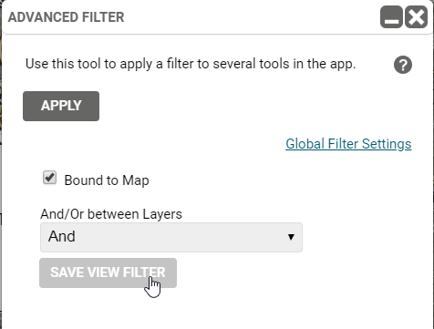Click the And/Or between Layers label

coord(111,214)
